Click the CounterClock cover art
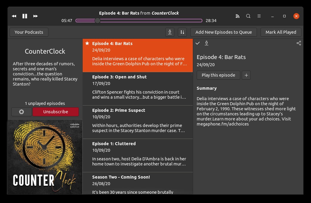This screenshot has width=311, height=203. coord(45,157)
